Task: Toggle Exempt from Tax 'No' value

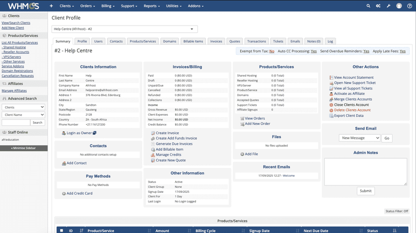Action: [x=271, y=51]
